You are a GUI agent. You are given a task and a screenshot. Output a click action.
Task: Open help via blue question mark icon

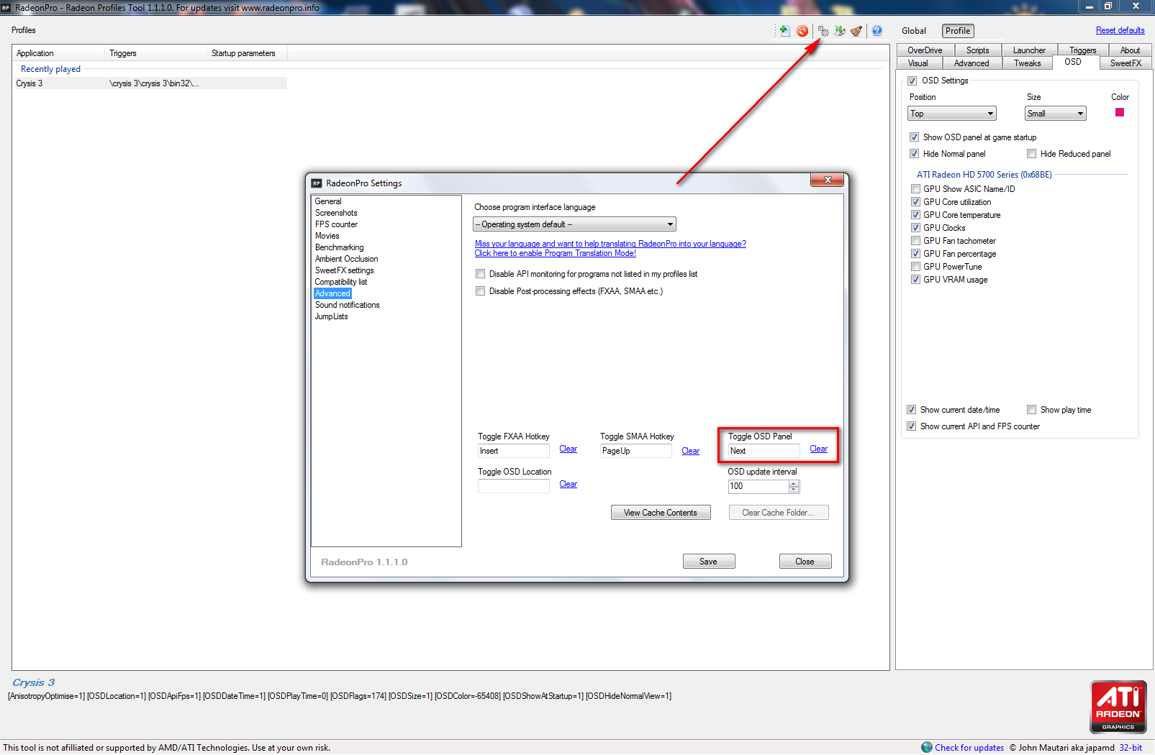tap(877, 31)
